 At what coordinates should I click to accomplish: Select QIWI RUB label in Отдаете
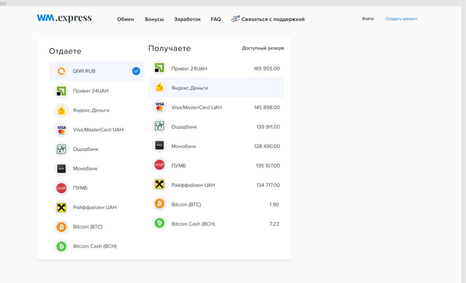tap(84, 71)
